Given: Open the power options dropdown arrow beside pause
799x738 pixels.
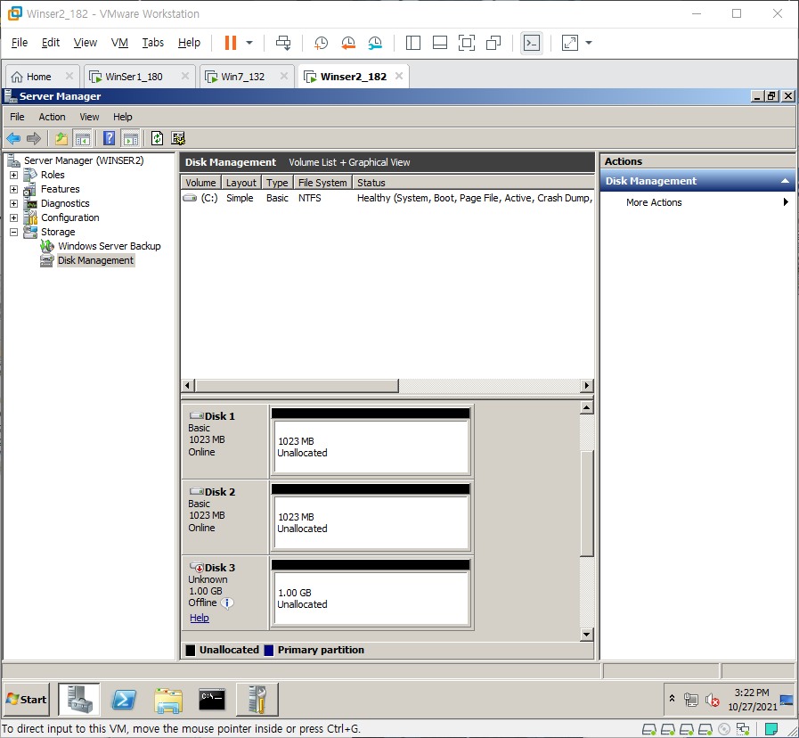Looking at the screenshot, I should click(x=249, y=43).
